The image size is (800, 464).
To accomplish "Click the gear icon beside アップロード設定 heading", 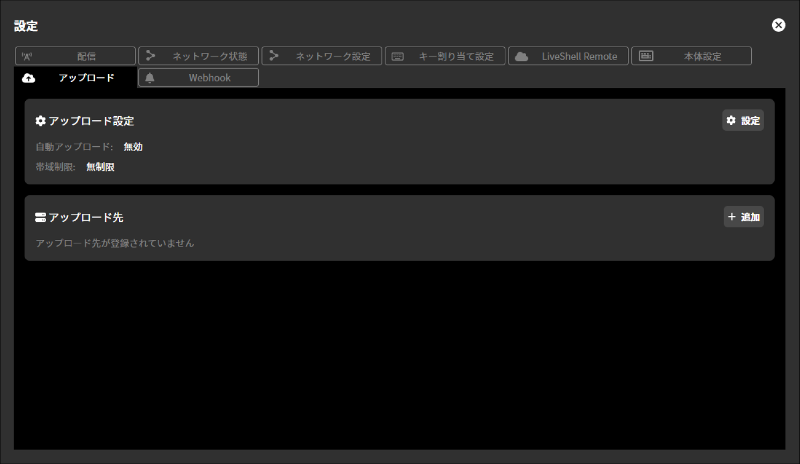I will coord(40,121).
